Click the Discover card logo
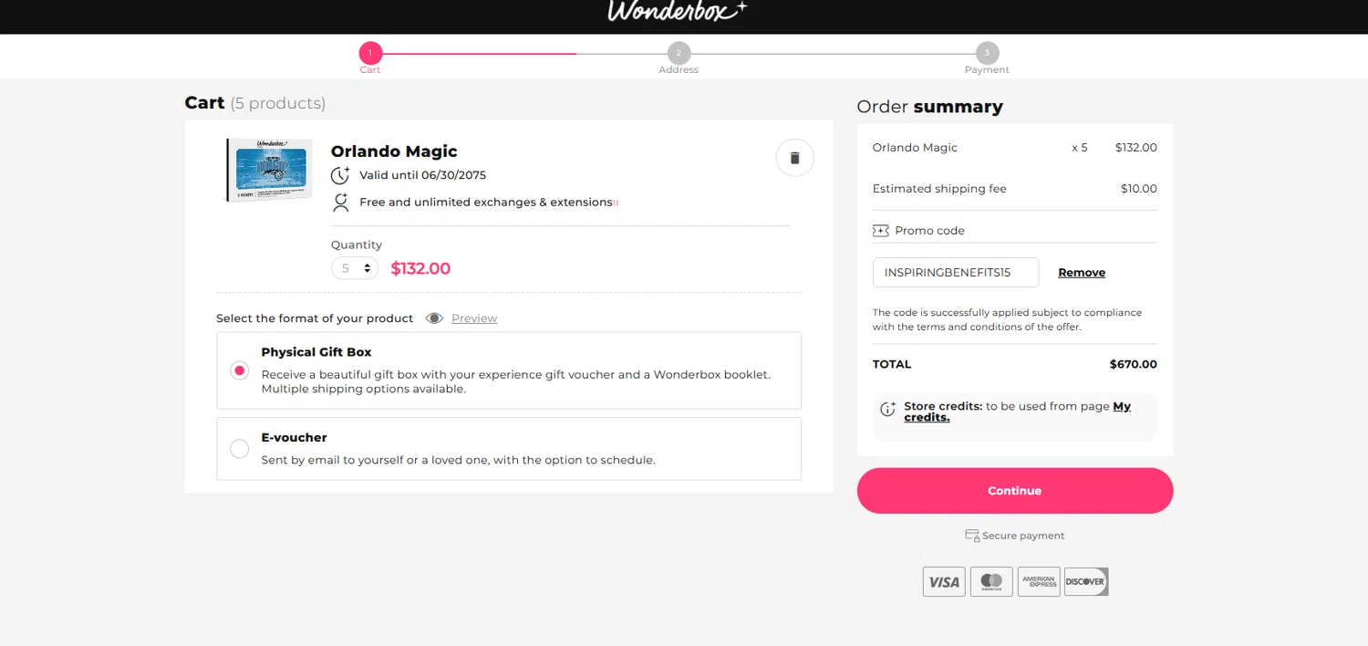Screen dimensions: 1368x646 [1086, 581]
